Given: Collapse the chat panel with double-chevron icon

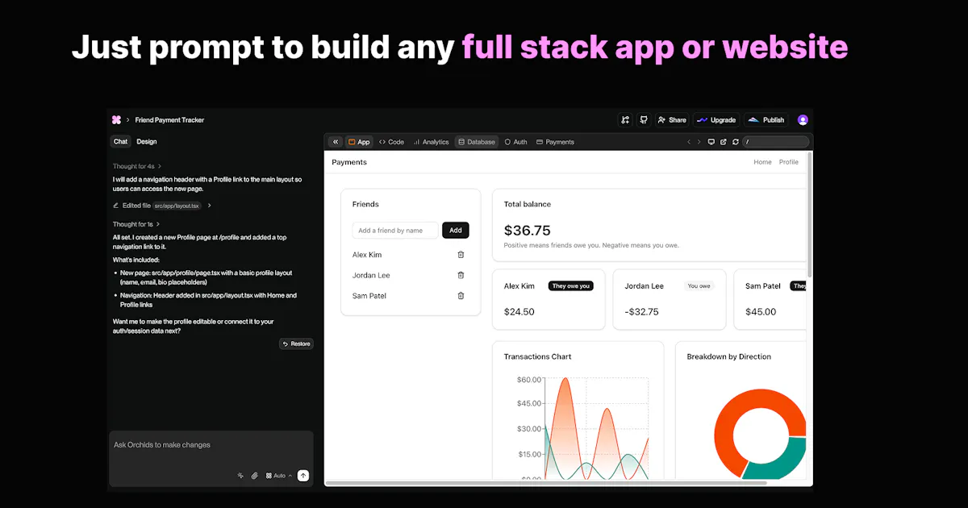Looking at the screenshot, I should [x=335, y=142].
